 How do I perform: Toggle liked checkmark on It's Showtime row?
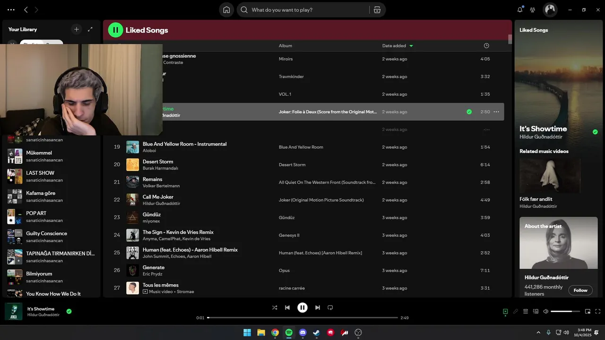coord(469,112)
